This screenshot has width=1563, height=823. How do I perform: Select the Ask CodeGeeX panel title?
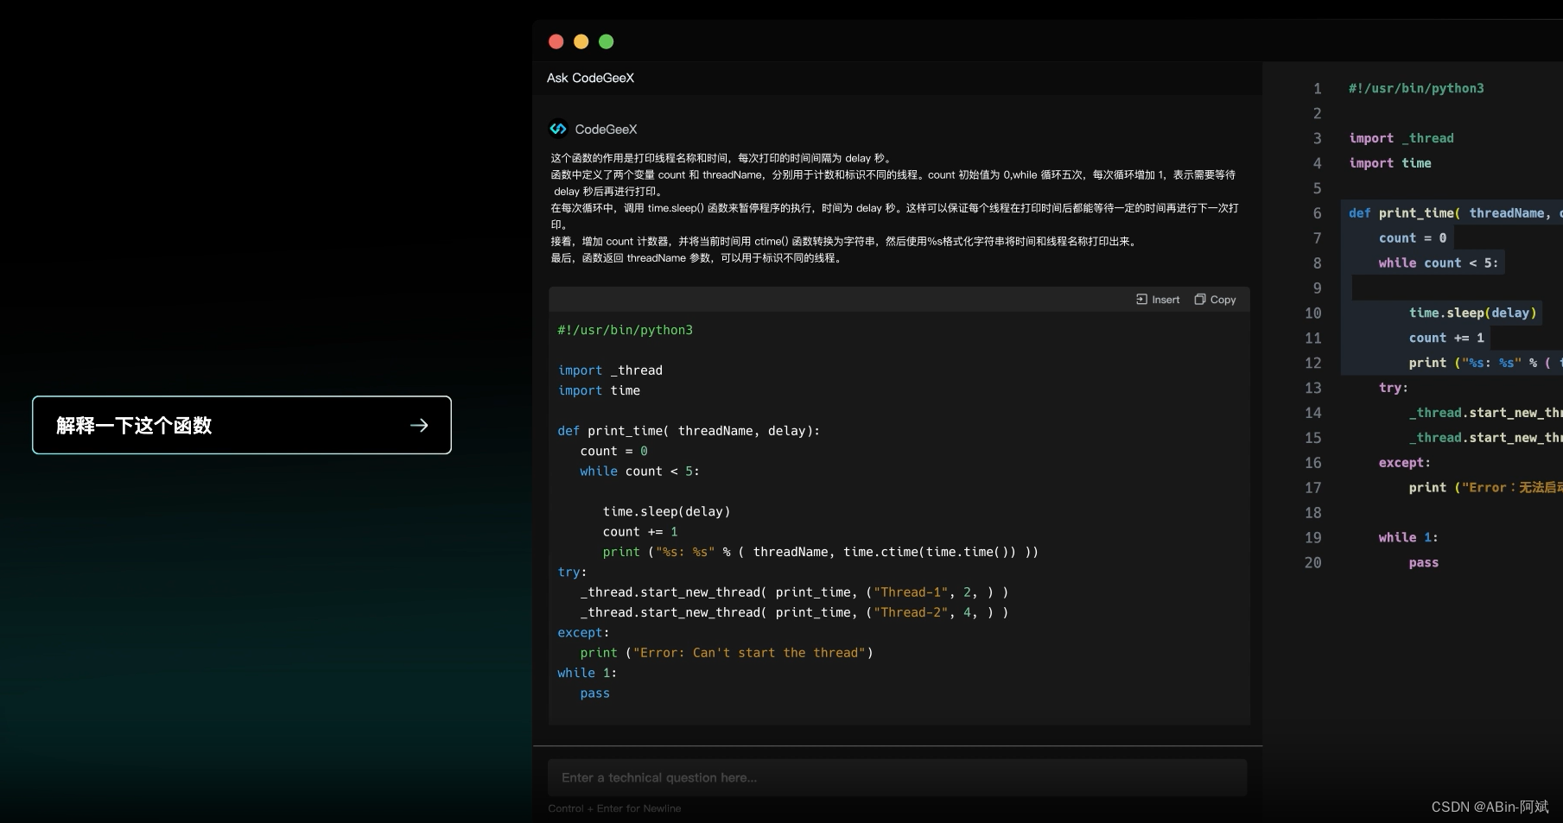point(590,78)
